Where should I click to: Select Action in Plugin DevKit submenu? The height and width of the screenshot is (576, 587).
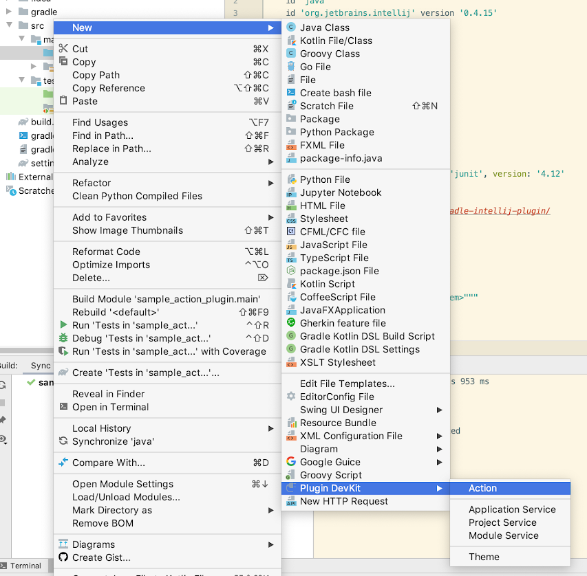pyautogui.click(x=510, y=488)
